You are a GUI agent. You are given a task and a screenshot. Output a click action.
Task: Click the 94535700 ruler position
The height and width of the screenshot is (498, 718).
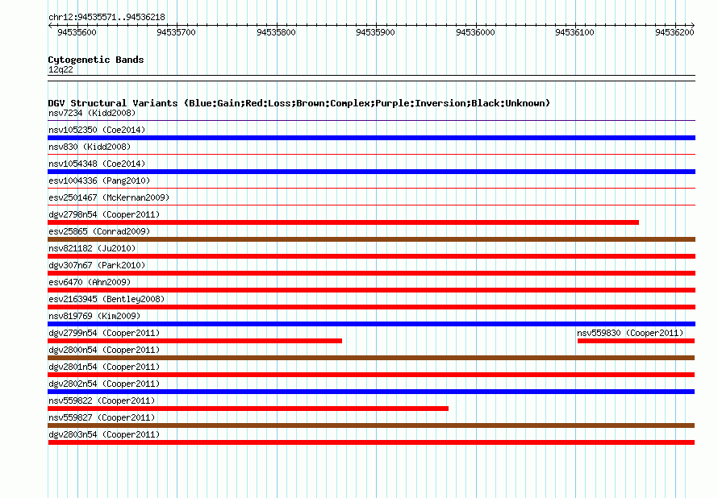click(177, 32)
